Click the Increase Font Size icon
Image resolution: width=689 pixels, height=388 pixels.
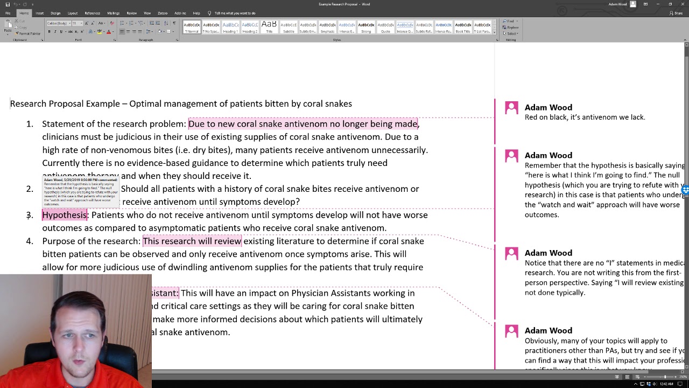(x=87, y=23)
